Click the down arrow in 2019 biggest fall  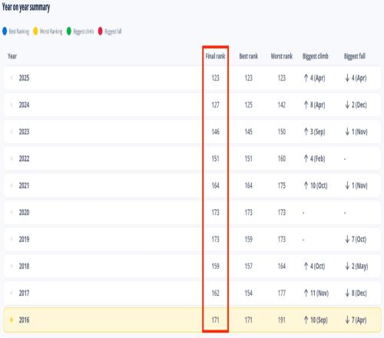(x=347, y=239)
